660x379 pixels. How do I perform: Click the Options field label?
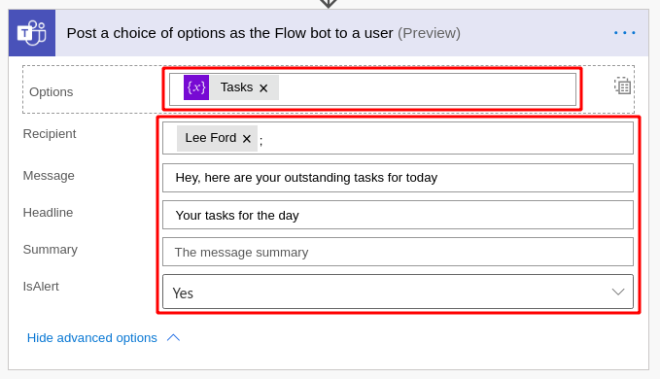tap(51, 91)
